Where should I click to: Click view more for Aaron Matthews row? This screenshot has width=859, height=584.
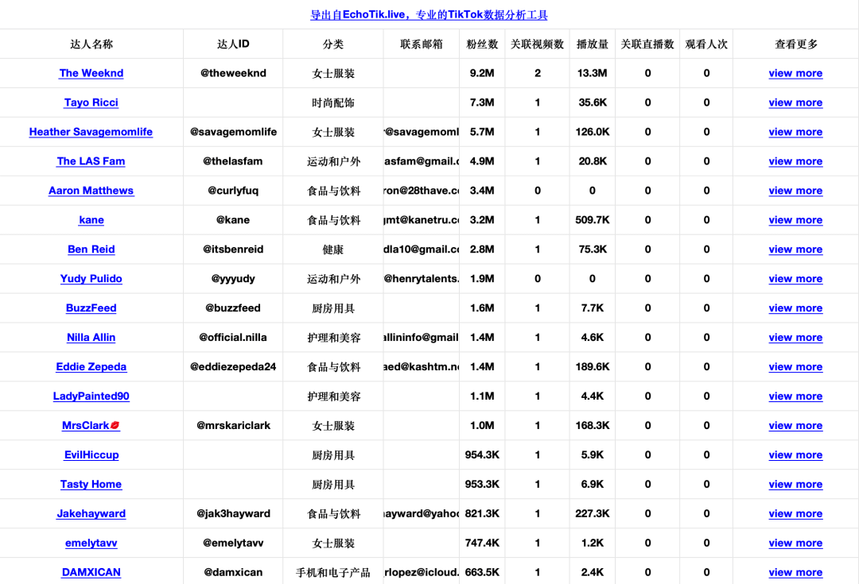coord(795,191)
